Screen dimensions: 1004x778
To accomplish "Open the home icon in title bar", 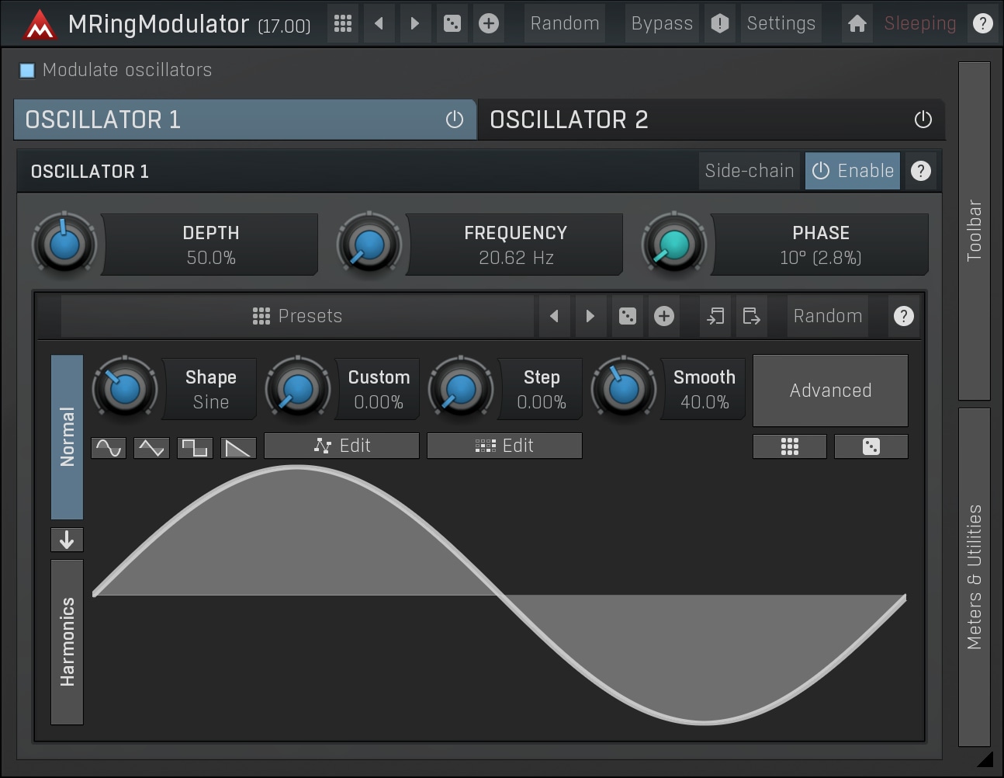I will click(x=857, y=23).
